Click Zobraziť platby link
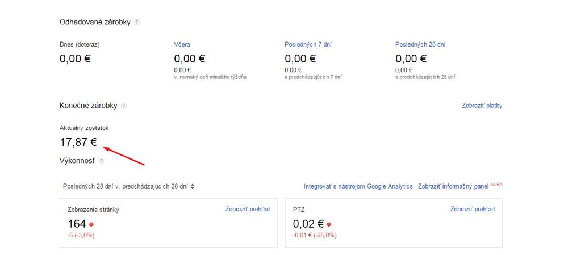 pos(483,106)
